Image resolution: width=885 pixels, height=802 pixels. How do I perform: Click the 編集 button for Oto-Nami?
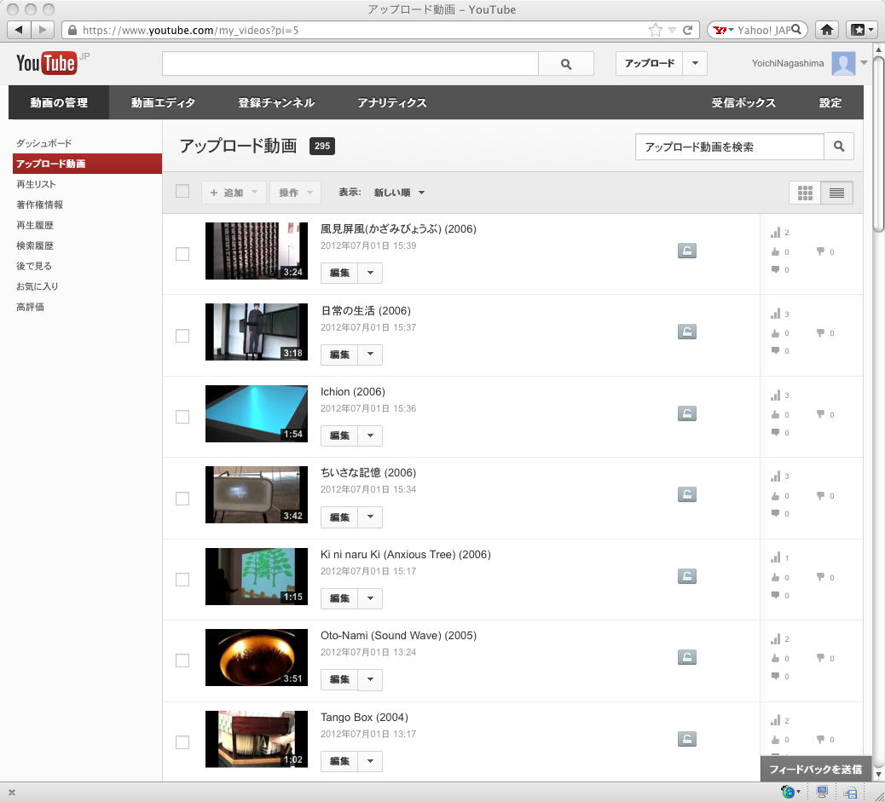(339, 679)
